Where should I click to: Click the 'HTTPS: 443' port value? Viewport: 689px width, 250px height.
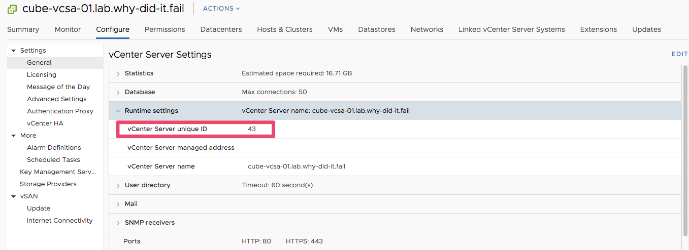(305, 241)
